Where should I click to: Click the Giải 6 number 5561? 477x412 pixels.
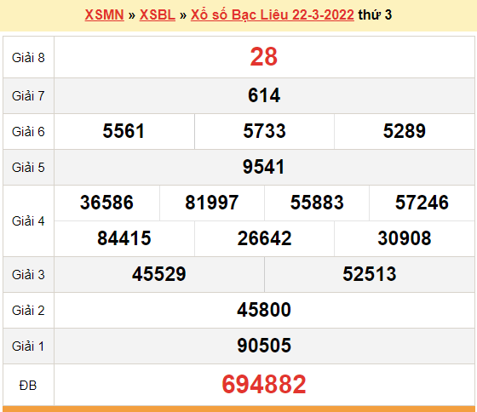point(124,131)
